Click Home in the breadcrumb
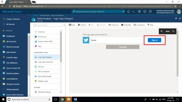 (35, 15)
